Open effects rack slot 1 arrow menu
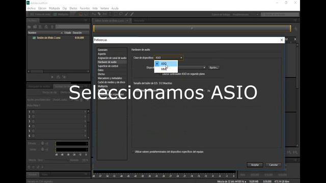Viewport: 326px width, 183px height. pyautogui.click(x=85, y=112)
